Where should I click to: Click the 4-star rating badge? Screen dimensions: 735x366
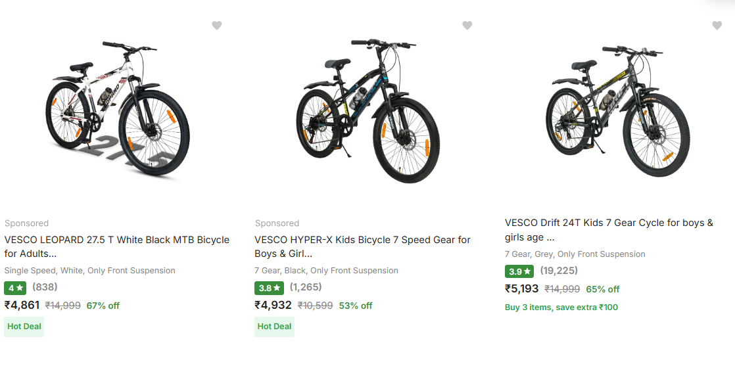15,288
